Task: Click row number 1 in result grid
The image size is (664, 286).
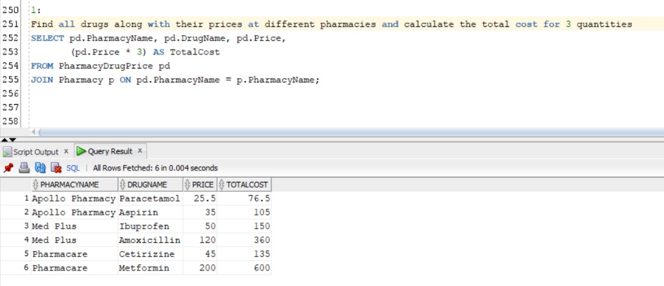Action: [26, 198]
